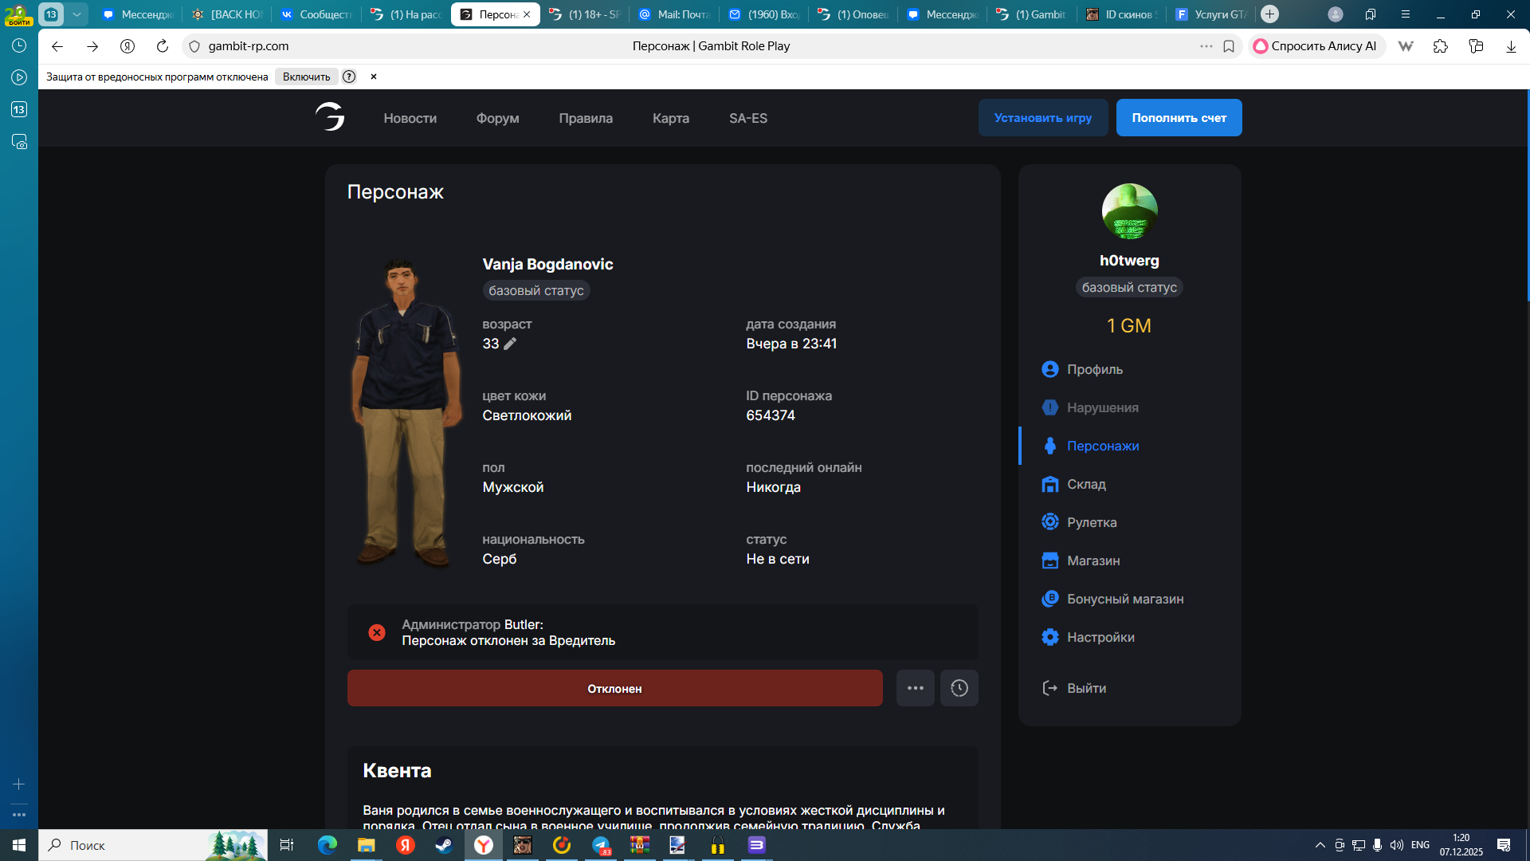Click the Gambit logo in the site header
This screenshot has height=861, width=1530.
pos(330,117)
